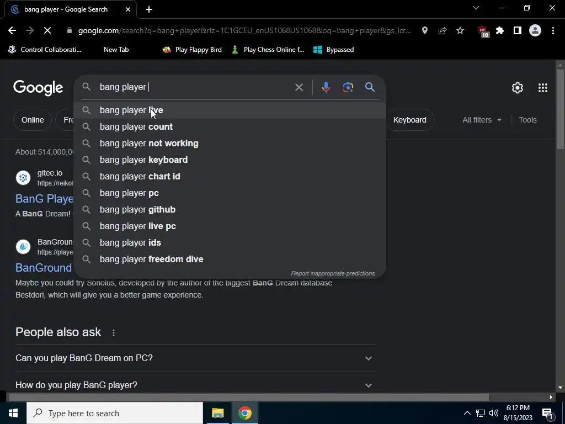
Task: Apply the Online filter chip
Action: (33, 120)
